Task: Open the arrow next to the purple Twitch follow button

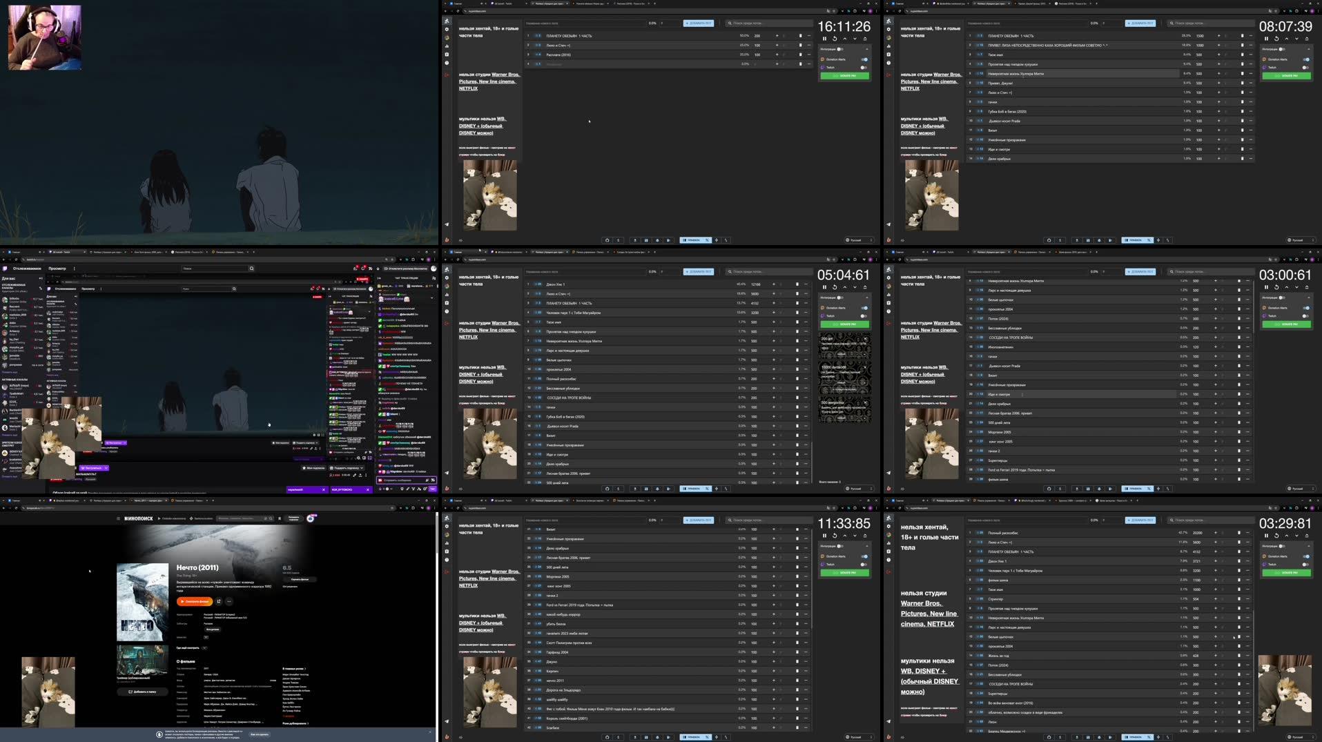Action: pos(106,468)
